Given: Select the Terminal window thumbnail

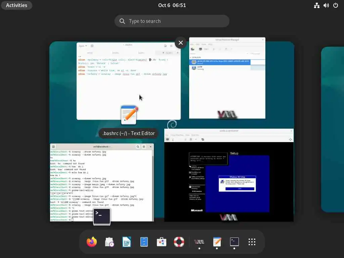Looking at the screenshot, I should (102, 182).
